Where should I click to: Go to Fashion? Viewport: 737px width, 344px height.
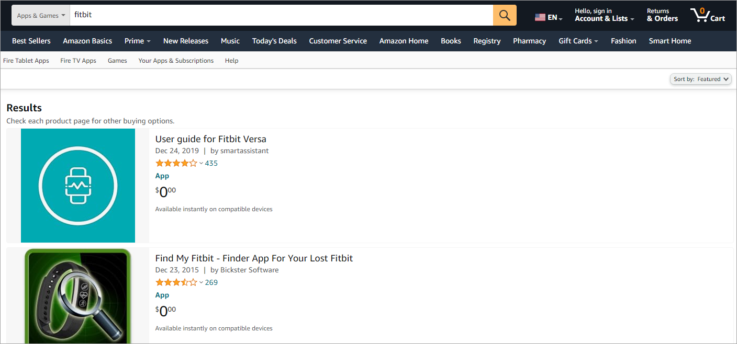click(x=623, y=41)
